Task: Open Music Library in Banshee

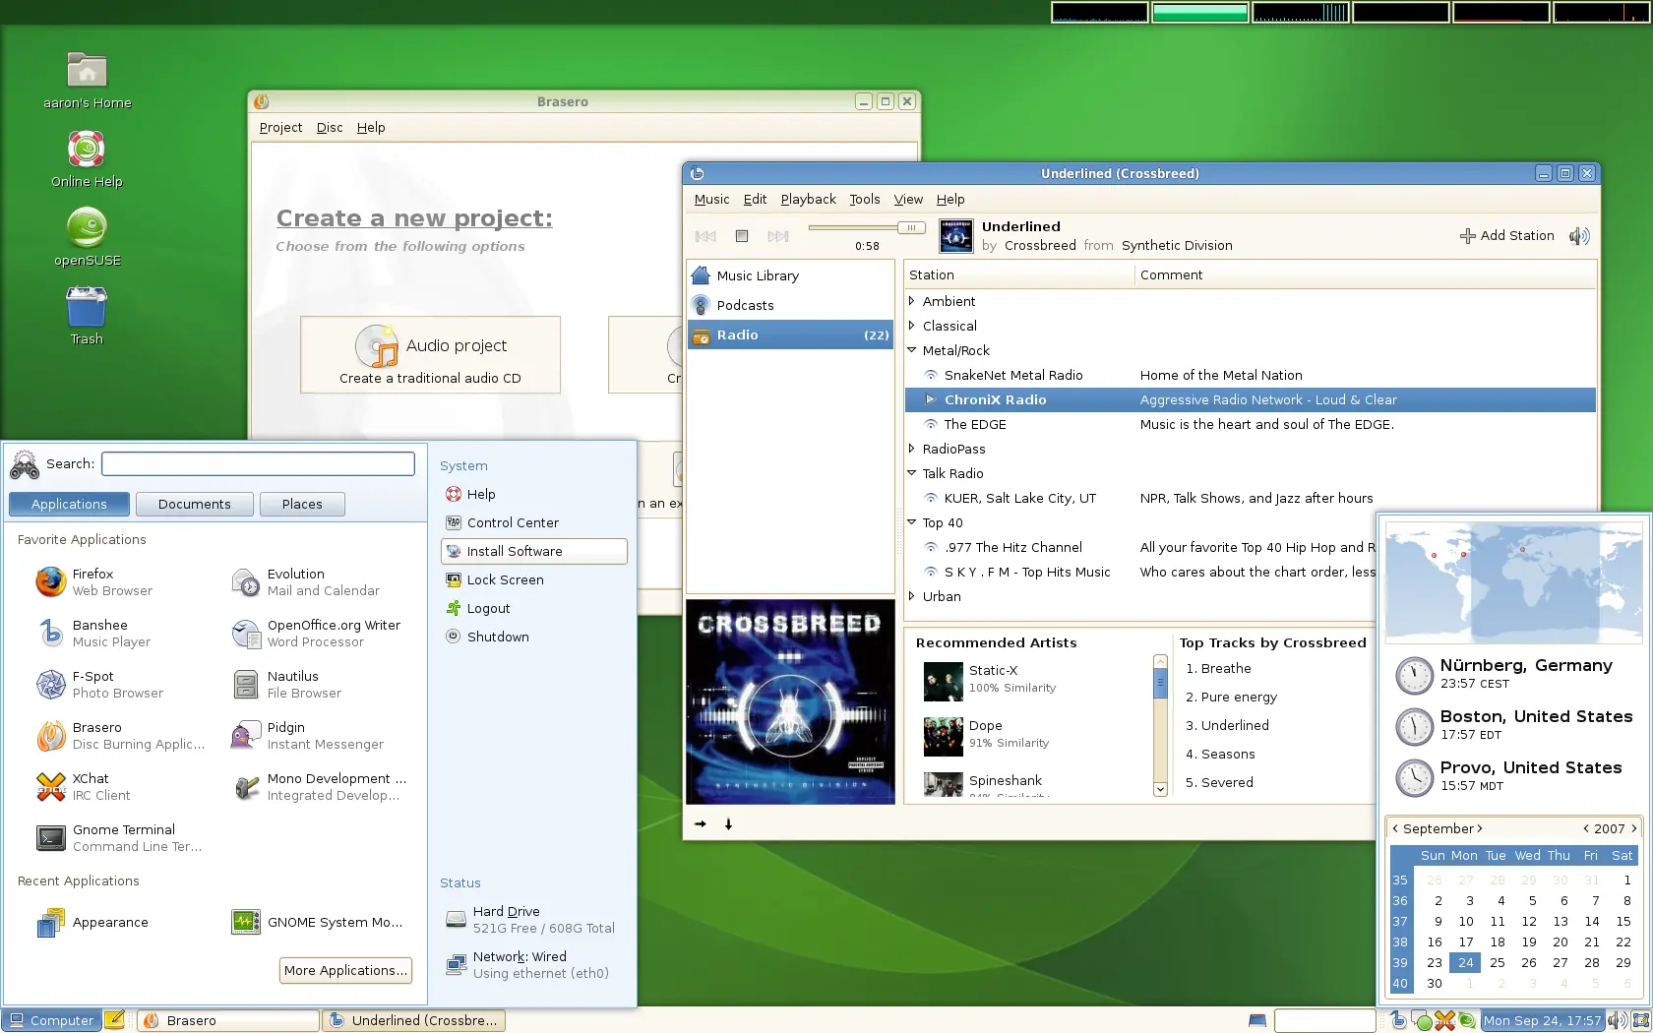Action: coord(757,275)
